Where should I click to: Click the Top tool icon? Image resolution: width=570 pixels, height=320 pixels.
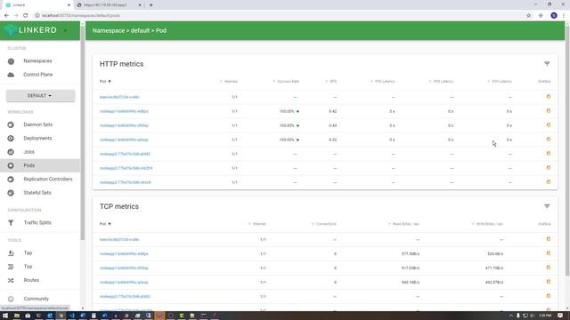click(11, 267)
